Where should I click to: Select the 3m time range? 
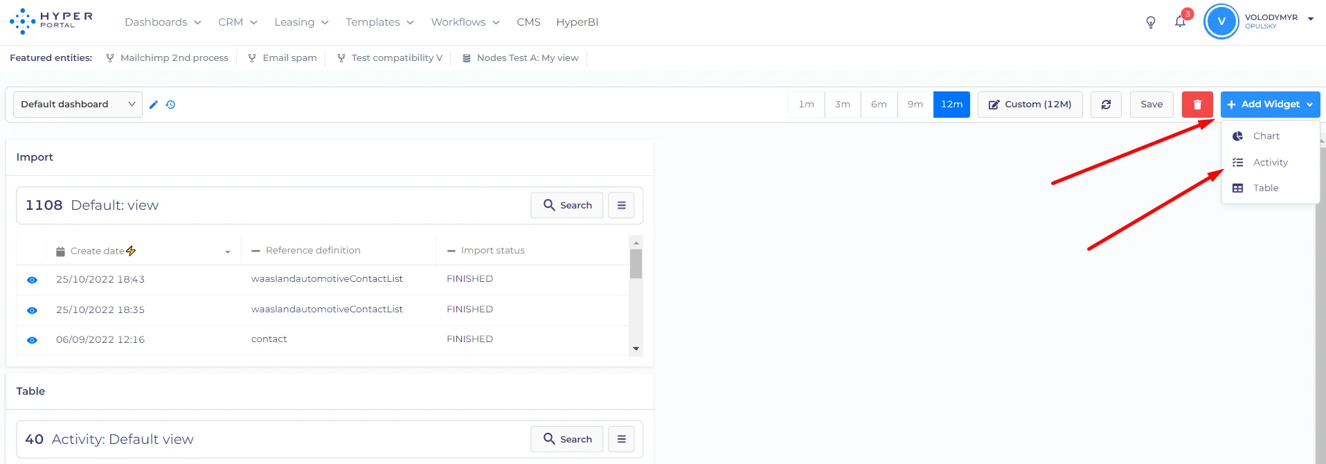tap(843, 105)
